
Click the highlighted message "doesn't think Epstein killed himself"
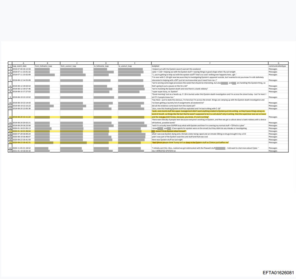coord(210,131)
